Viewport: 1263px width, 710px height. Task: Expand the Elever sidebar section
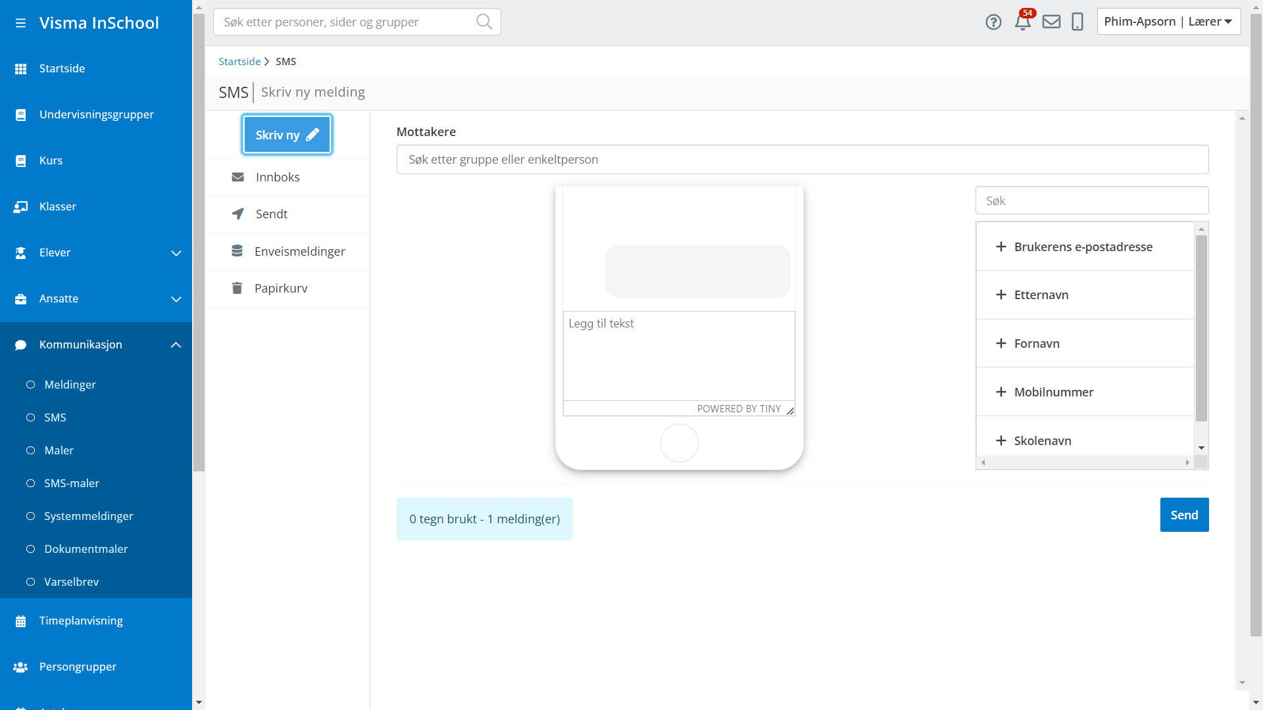point(176,253)
